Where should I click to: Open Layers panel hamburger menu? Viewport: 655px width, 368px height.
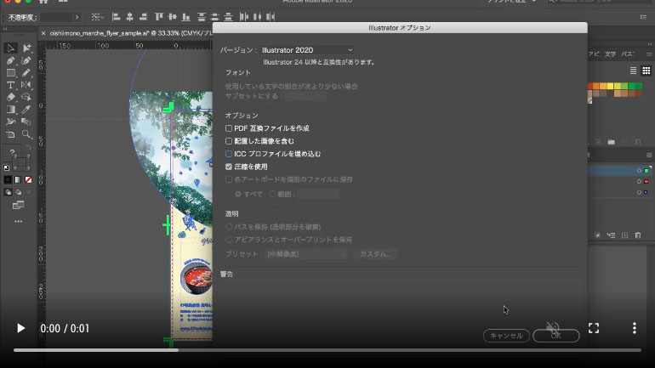tap(649, 156)
